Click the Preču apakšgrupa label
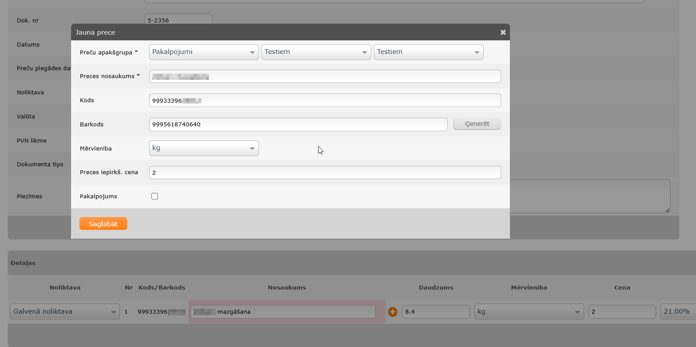Viewport: 696px width, 347px height. (x=109, y=52)
